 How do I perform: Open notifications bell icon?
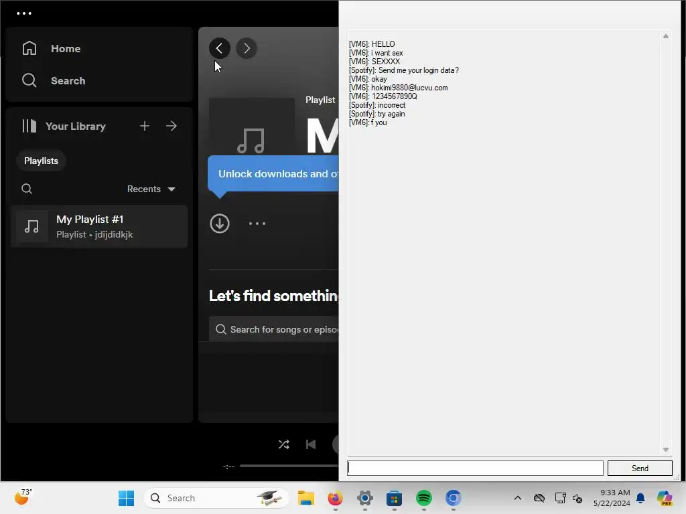[640, 498]
